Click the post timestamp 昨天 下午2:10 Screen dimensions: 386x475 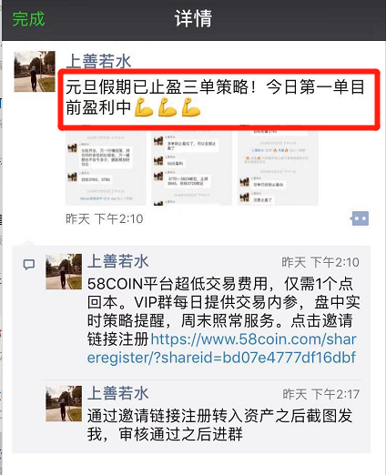pos(105,218)
